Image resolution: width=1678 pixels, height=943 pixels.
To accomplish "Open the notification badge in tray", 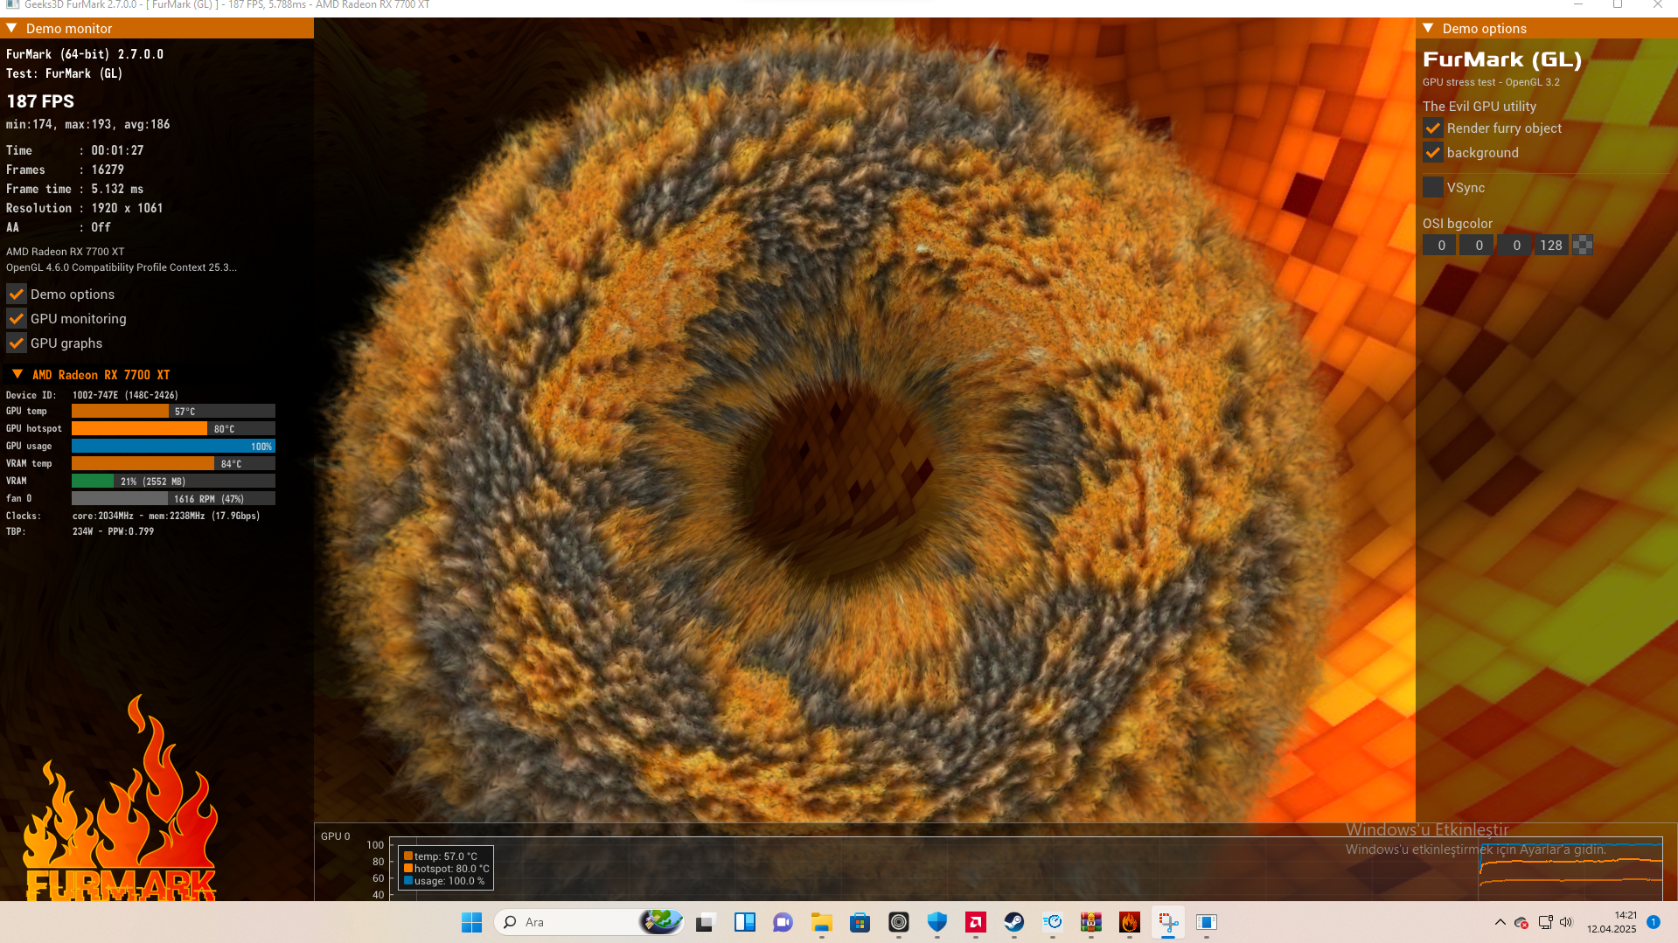I will point(1654,922).
